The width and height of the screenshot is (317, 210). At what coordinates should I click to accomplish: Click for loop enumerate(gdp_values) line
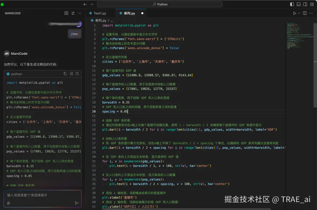tap(133, 161)
